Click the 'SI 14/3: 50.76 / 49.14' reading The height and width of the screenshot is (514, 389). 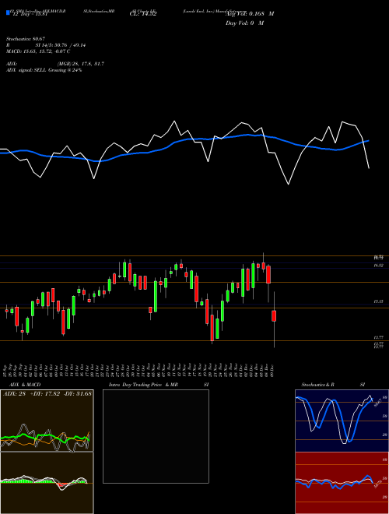tap(61, 45)
